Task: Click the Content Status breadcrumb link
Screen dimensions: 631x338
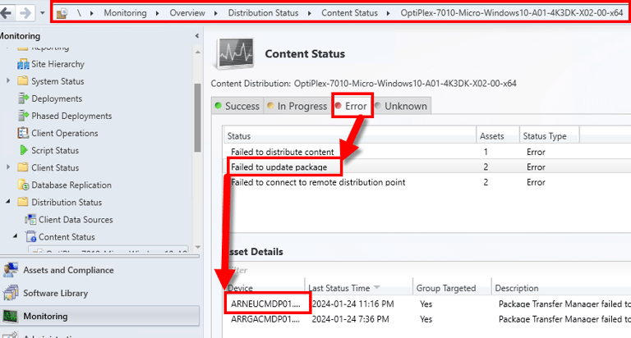Action: click(349, 13)
